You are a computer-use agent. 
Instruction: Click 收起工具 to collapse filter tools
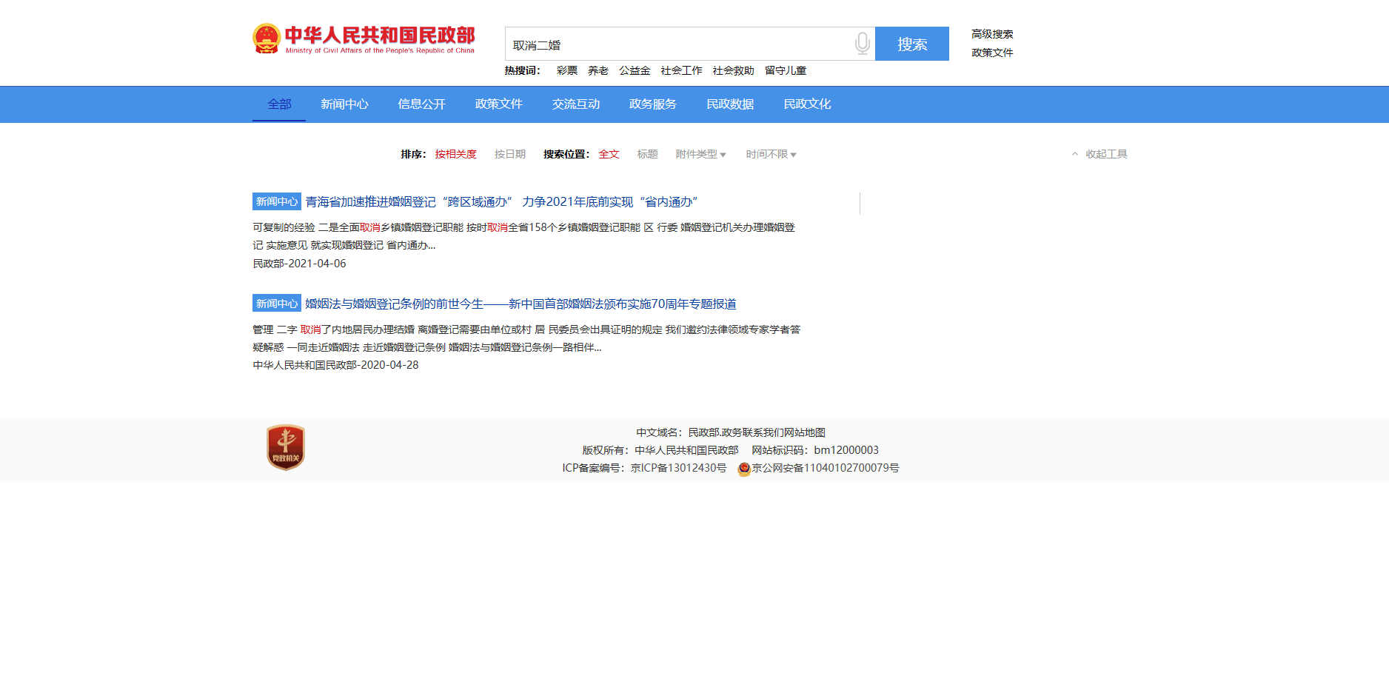coord(1106,154)
